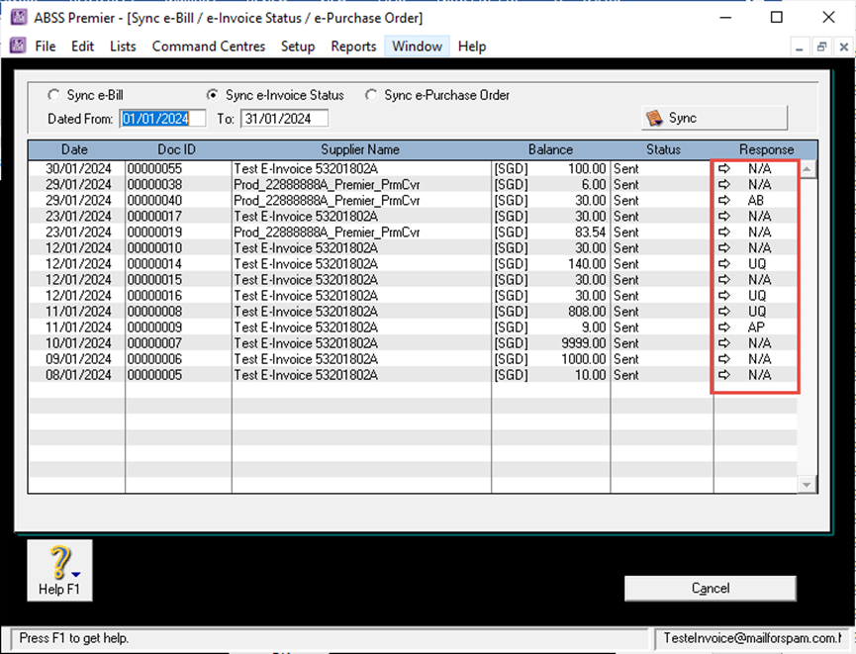Click the arrow icon next to AP response
Image resolution: width=856 pixels, height=654 pixels.
[x=724, y=327]
